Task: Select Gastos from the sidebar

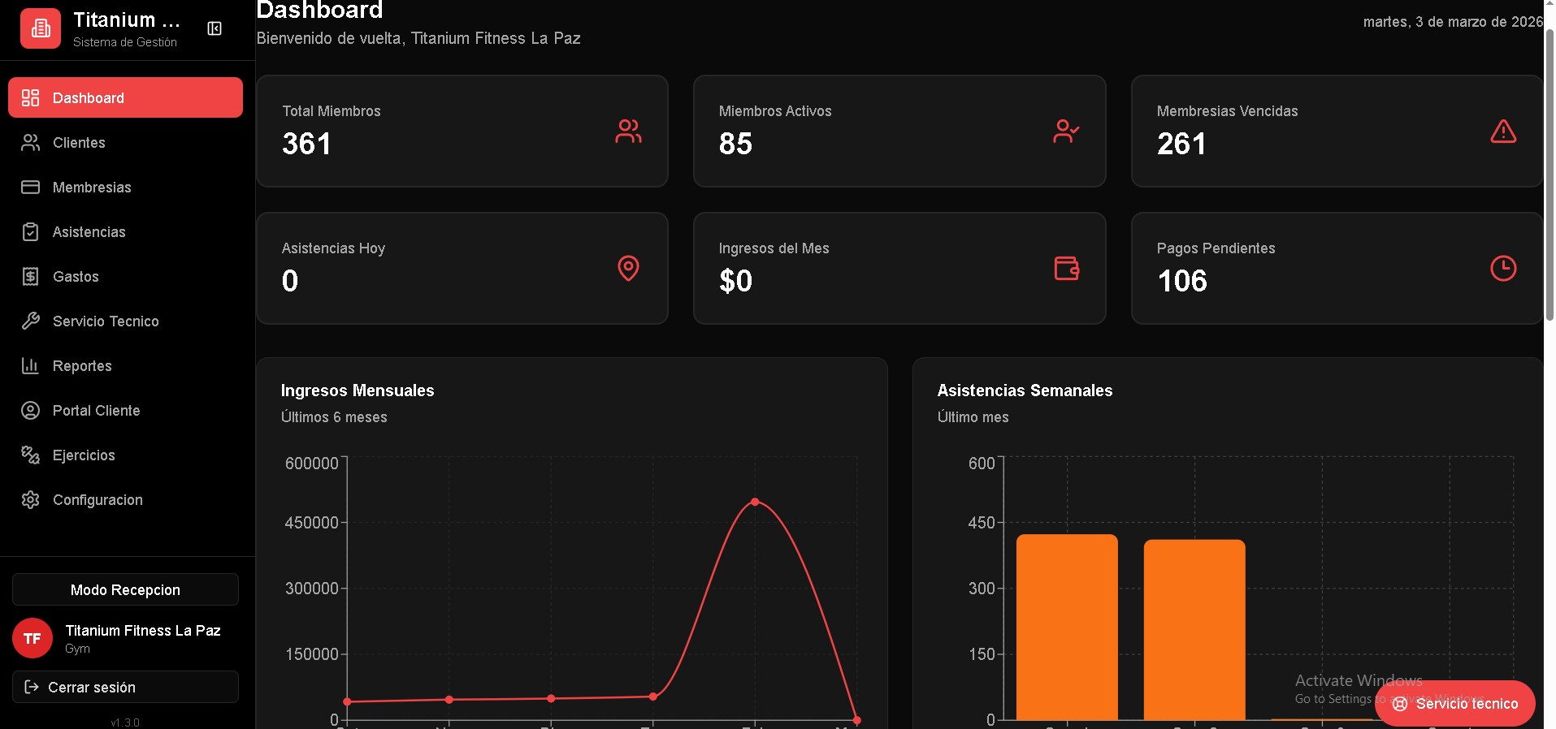Action: point(76,277)
